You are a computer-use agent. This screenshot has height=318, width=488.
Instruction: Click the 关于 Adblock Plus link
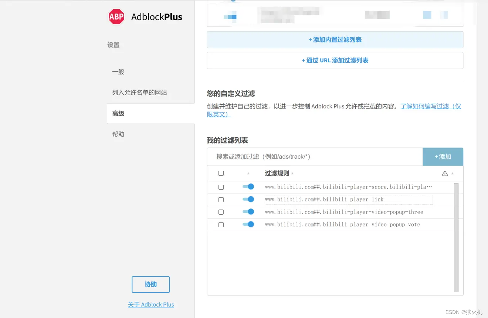coord(151,304)
